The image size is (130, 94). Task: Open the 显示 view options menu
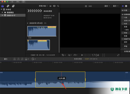coord(116,6)
